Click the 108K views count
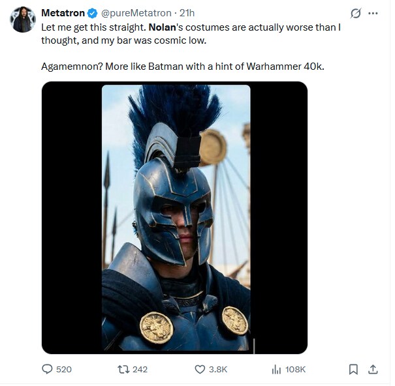Viewport: 395px width, 386px height. tap(296, 369)
